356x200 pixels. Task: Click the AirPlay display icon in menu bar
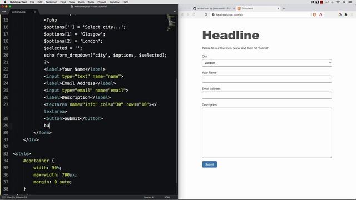point(327,2)
